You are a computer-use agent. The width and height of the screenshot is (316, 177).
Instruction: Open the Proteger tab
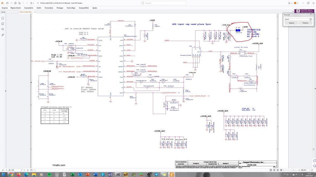[x=60, y=8]
